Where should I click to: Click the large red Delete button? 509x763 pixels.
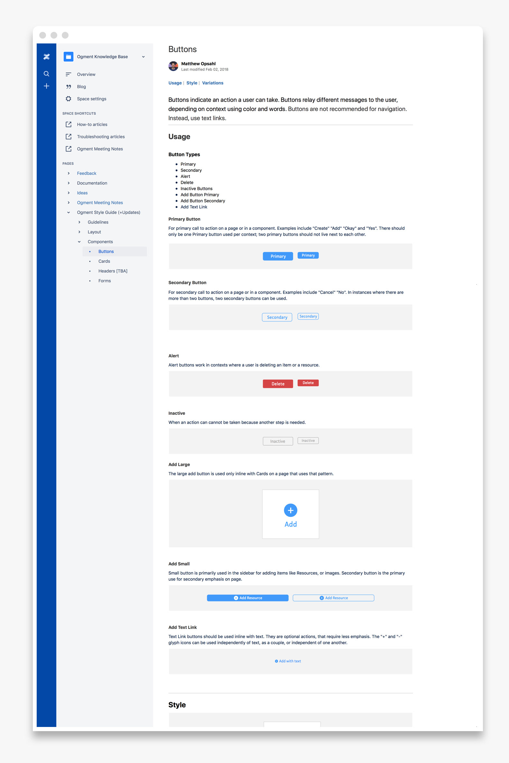click(x=278, y=384)
